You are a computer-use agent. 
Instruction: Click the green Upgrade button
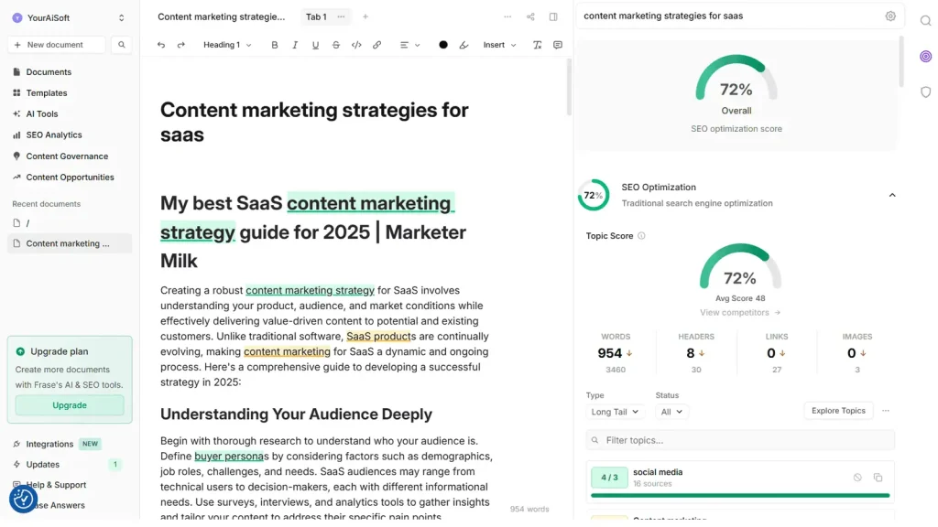[70, 405]
